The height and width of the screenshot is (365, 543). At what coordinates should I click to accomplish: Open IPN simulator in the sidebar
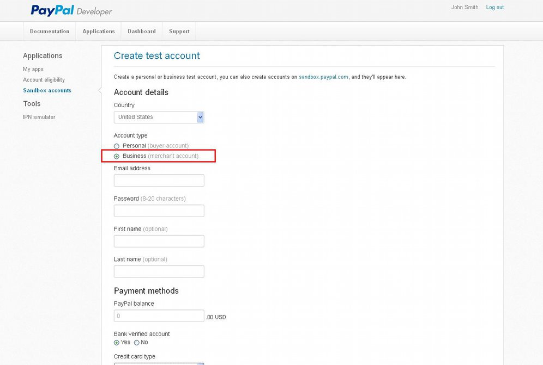click(39, 117)
